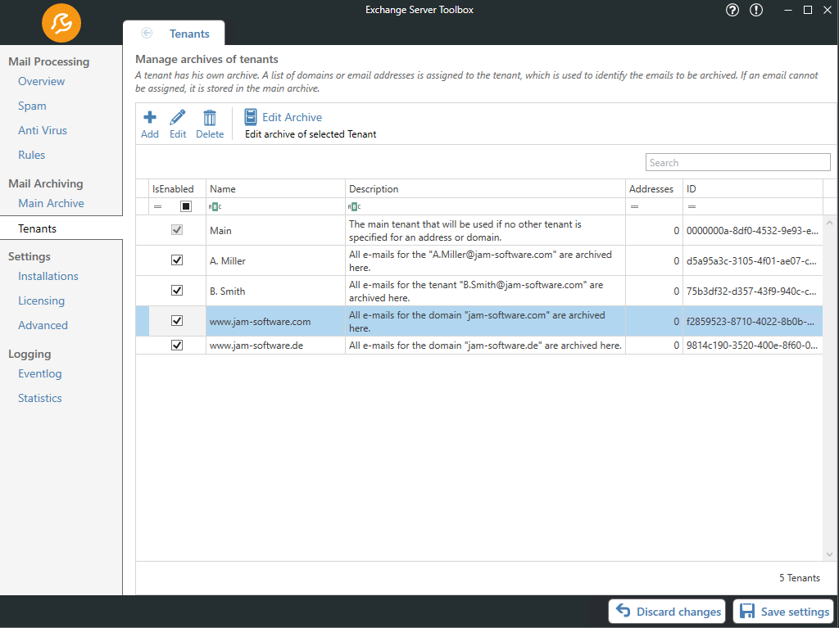This screenshot has height=628, width=839.
Task: Click the Save settings button
Action: pos(783,612)
